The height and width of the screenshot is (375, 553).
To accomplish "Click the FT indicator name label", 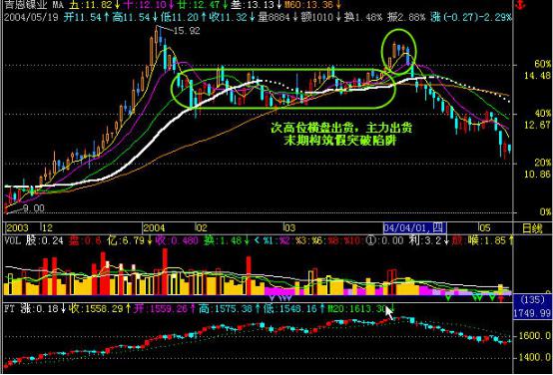I will (x=10, y=309).
